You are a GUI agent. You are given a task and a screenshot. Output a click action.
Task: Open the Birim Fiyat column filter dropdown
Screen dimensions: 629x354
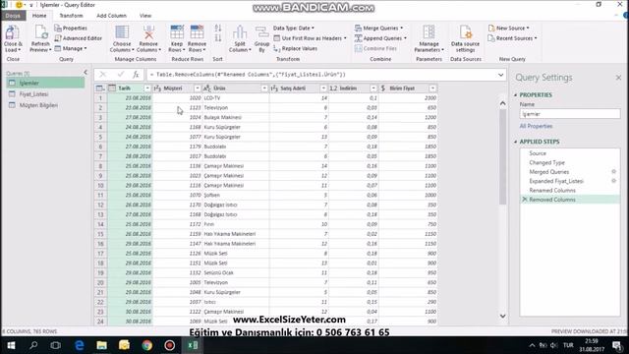coord(432,88)
